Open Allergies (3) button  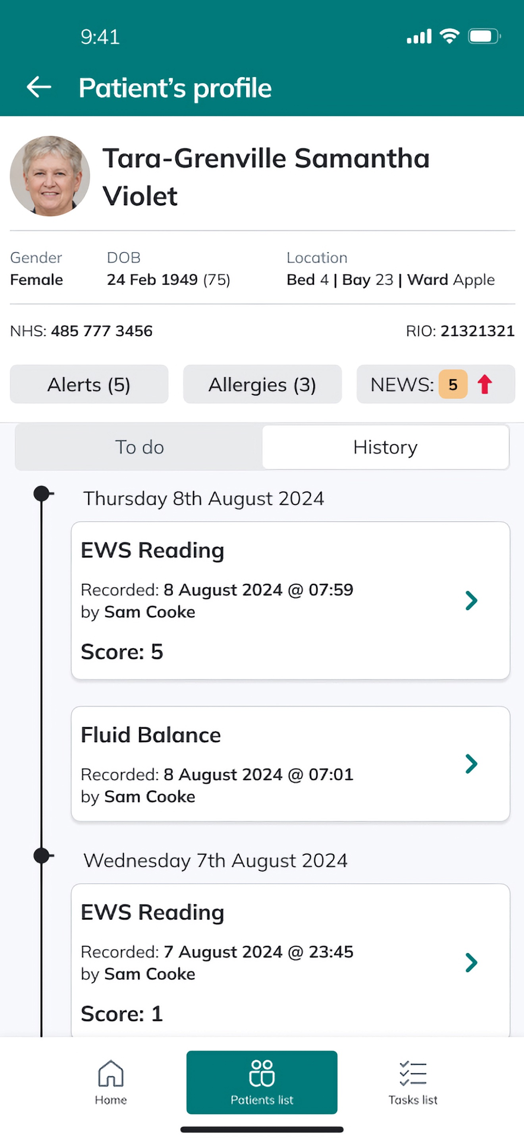[262, 384]
